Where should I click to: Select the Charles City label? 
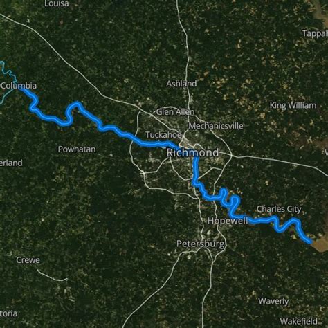(279, 209)
